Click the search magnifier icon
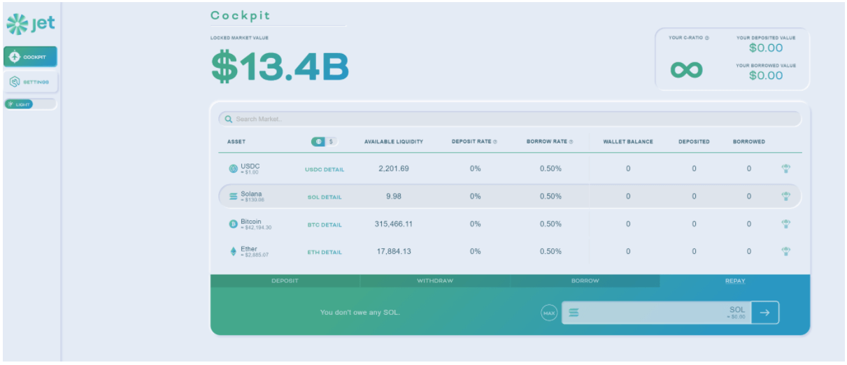Screen dimensions: 847x365 pos(228,119)
